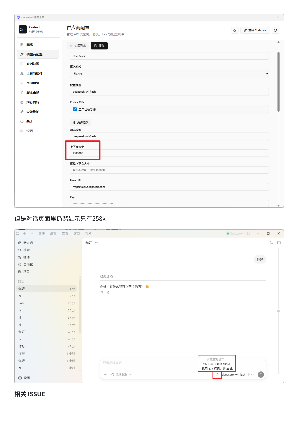Toggle the 启用目标功能 checkbox

[75, 109]
